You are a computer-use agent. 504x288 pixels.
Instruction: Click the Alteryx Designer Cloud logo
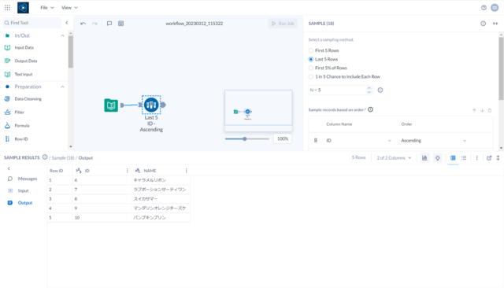click(23, 8)
